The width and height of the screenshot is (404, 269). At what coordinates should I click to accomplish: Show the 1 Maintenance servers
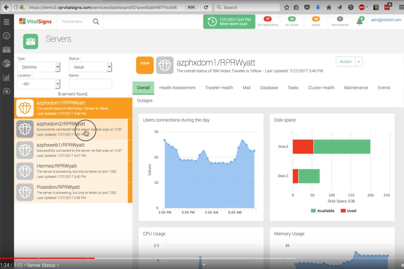coord(340,21)
